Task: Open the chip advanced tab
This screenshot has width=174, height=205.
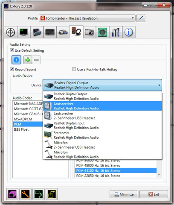Action: [102, 32]
